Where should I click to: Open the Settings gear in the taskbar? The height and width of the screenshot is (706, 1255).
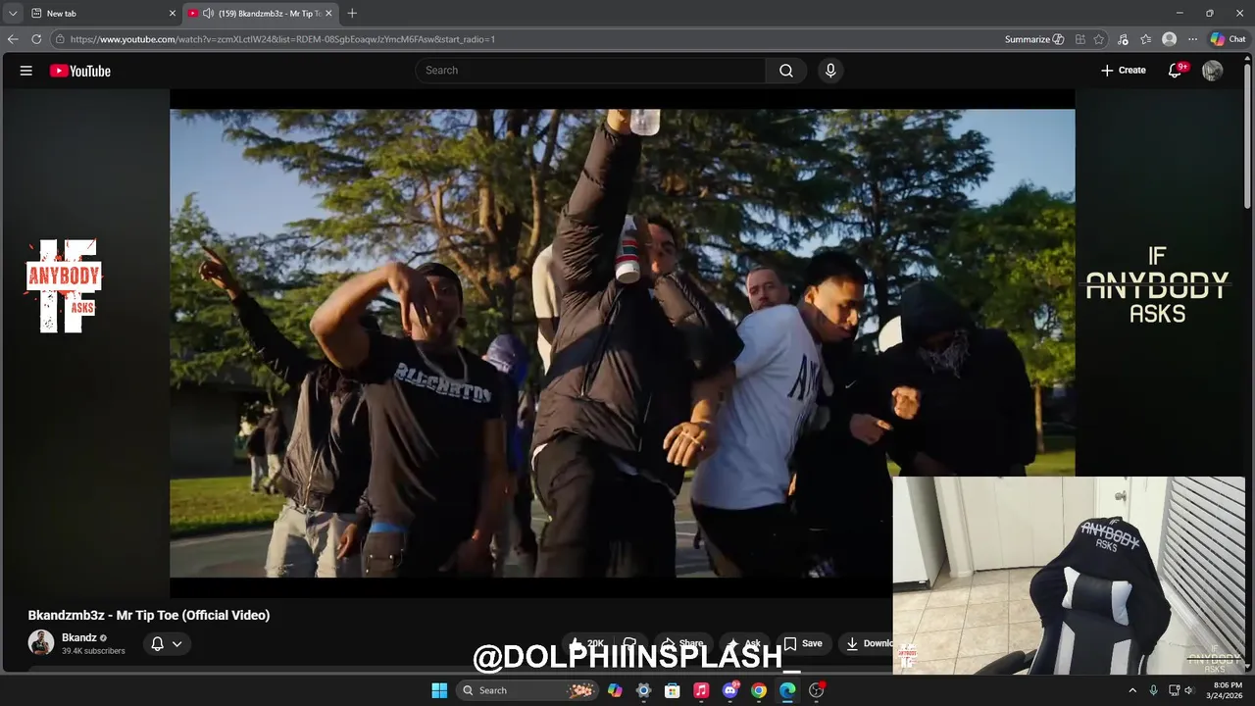pyautogui.click(x=643, y=690)
